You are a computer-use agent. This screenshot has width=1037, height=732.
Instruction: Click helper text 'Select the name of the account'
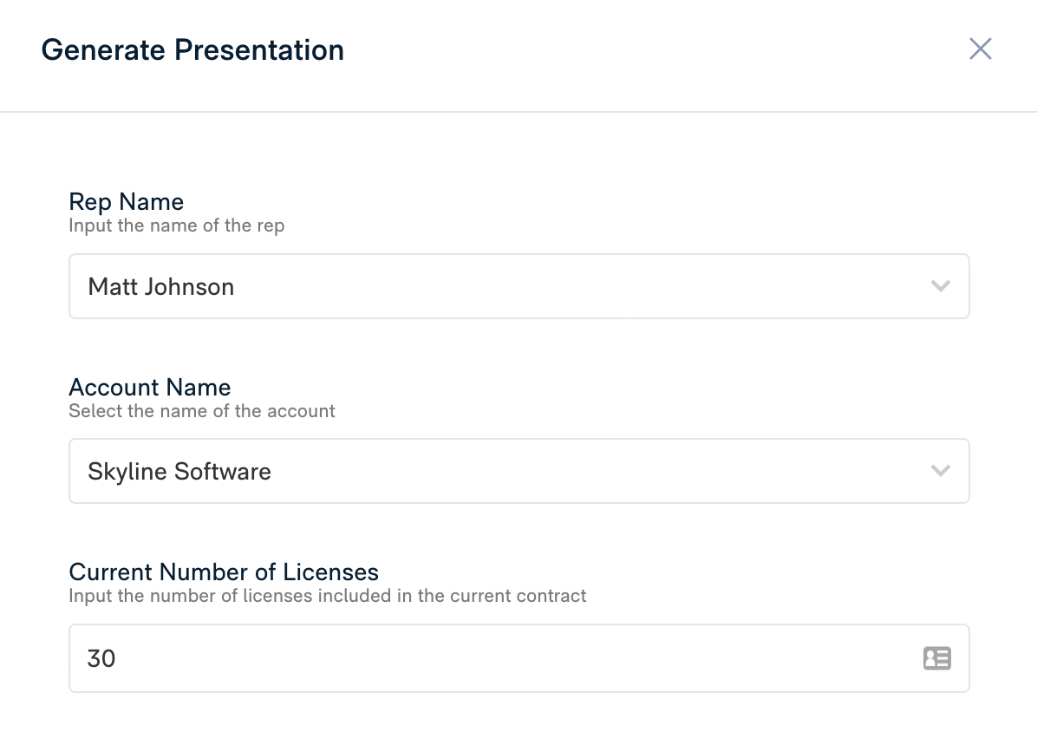tap(202, 411)
